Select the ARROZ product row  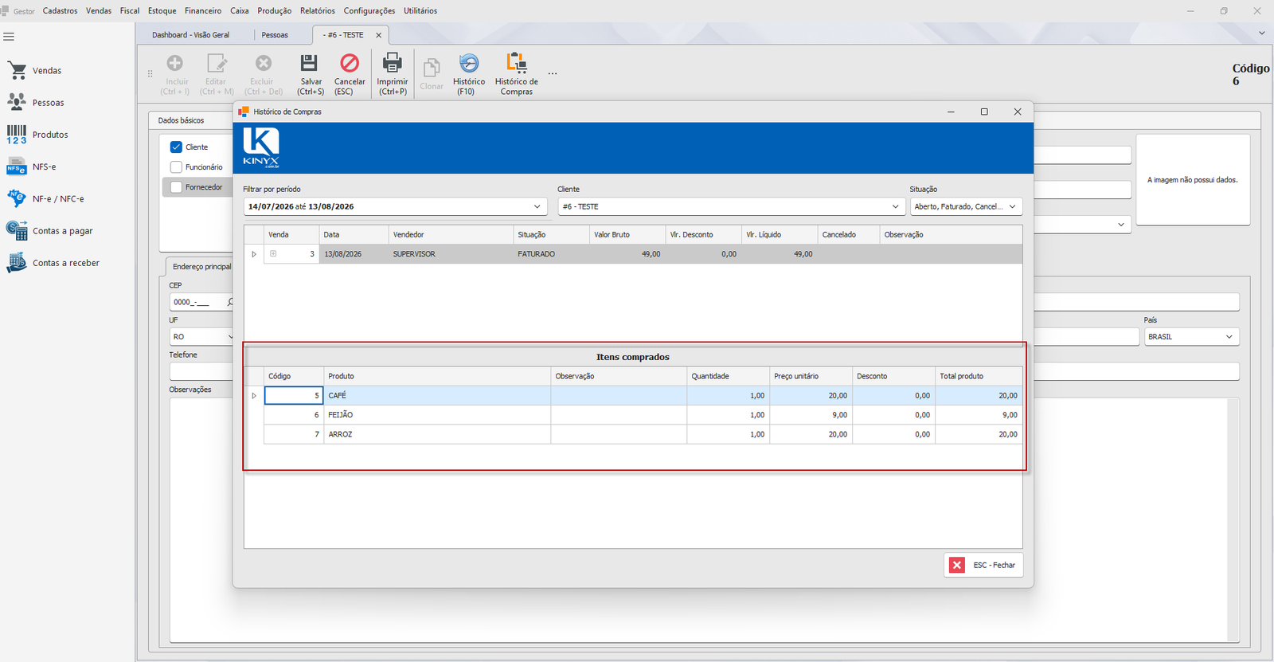(x=643, y=434)
